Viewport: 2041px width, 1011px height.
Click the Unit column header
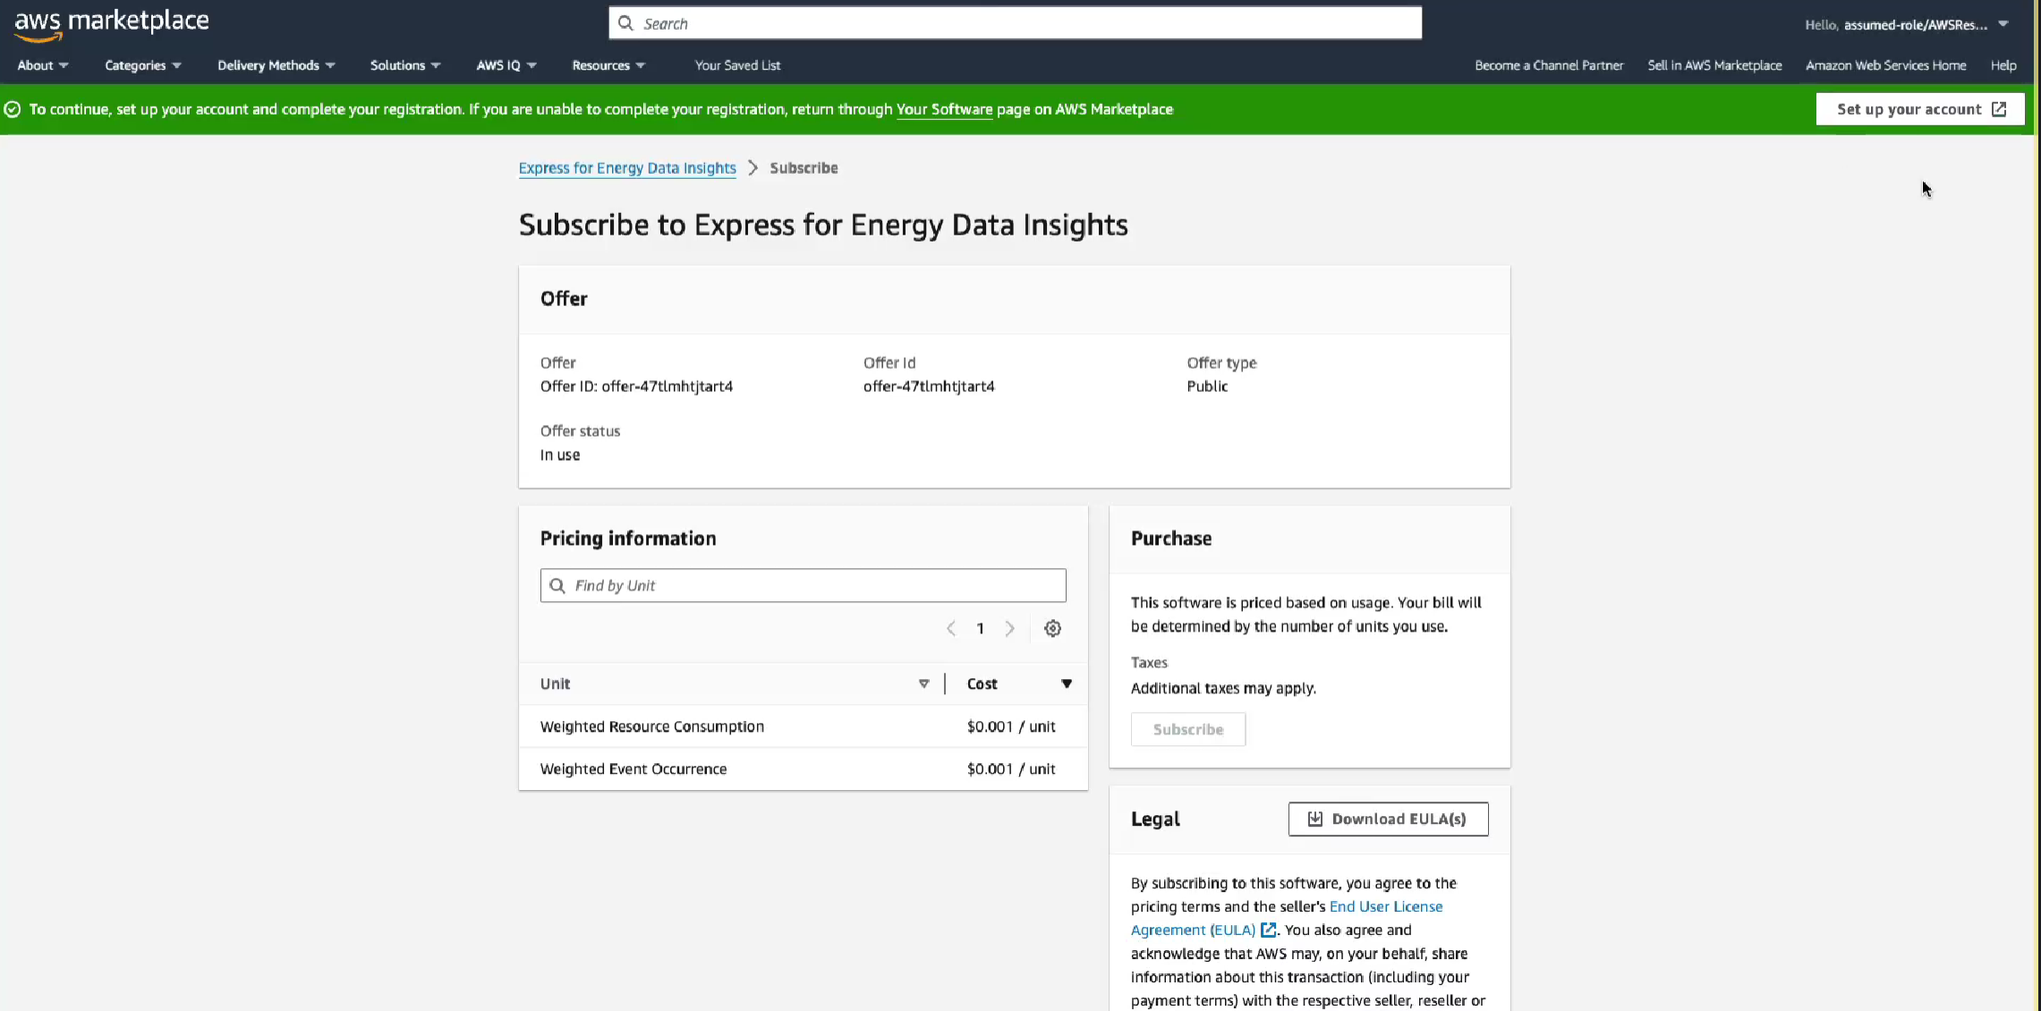click(555, 684)
